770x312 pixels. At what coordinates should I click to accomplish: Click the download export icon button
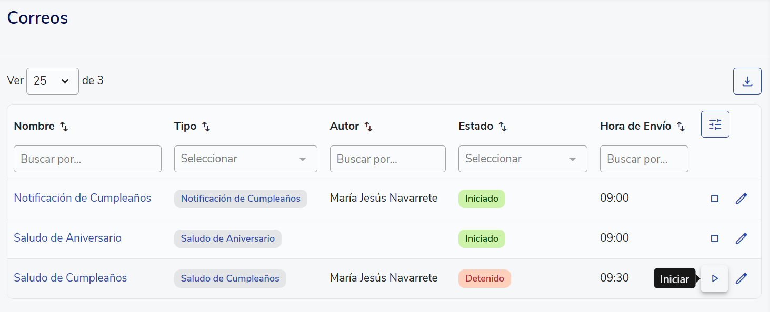(x=747, y=81)
